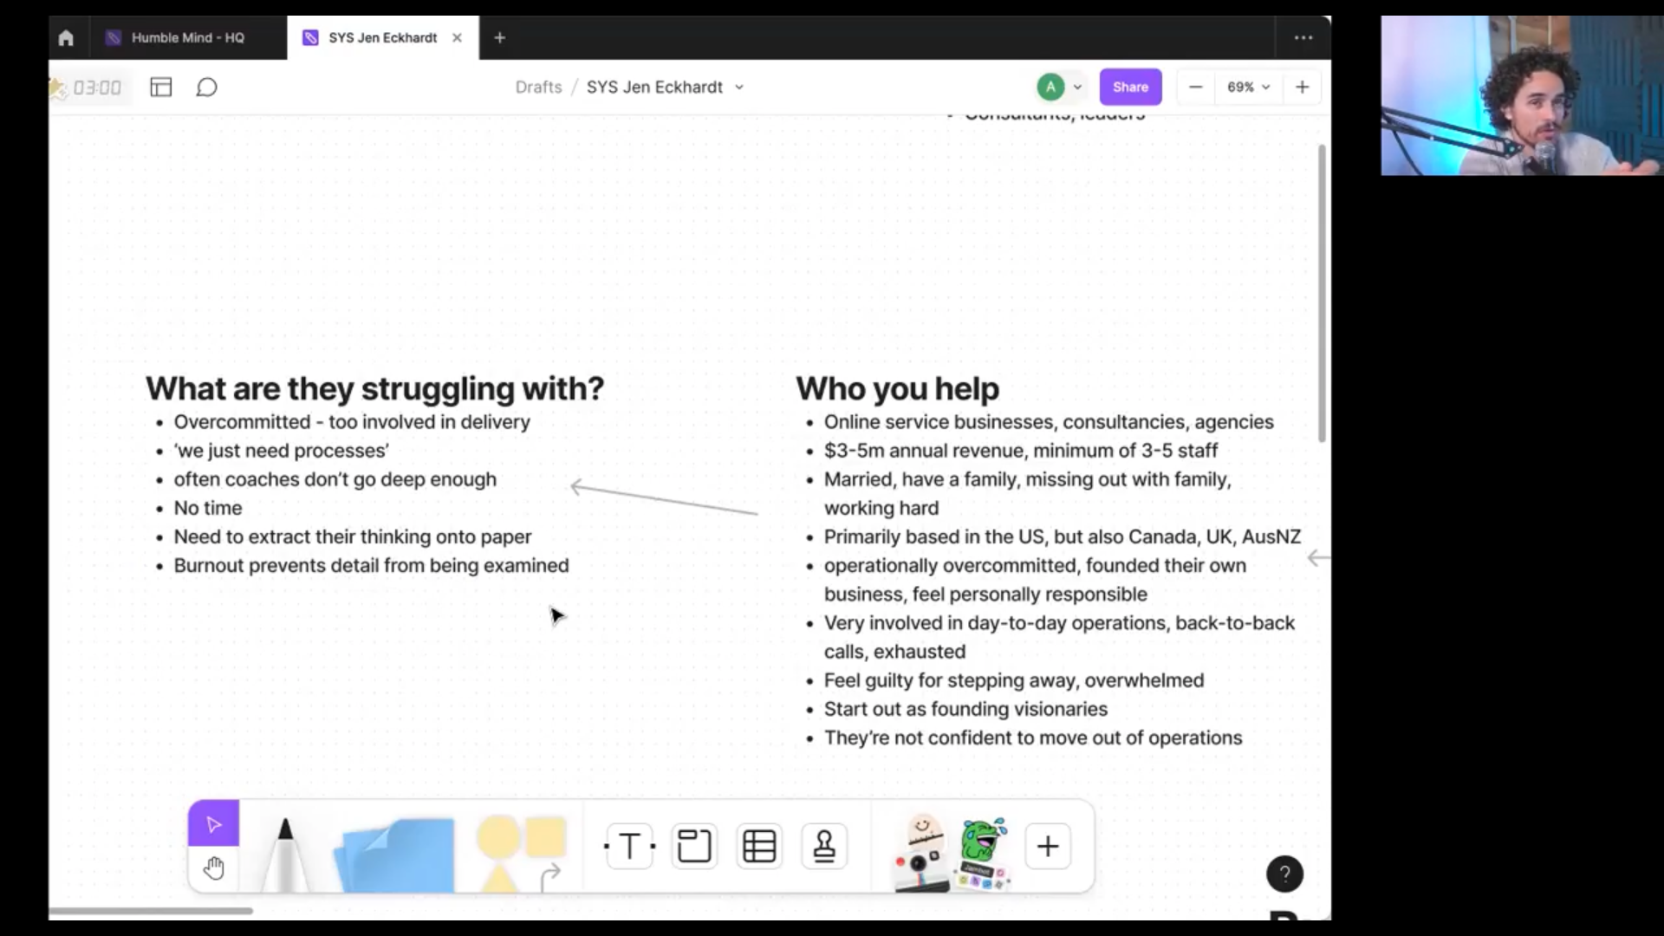Viewport: 1664px width, 936px height.
Task: Switch from select to hand tool
Action: click(x=214, y=868)
